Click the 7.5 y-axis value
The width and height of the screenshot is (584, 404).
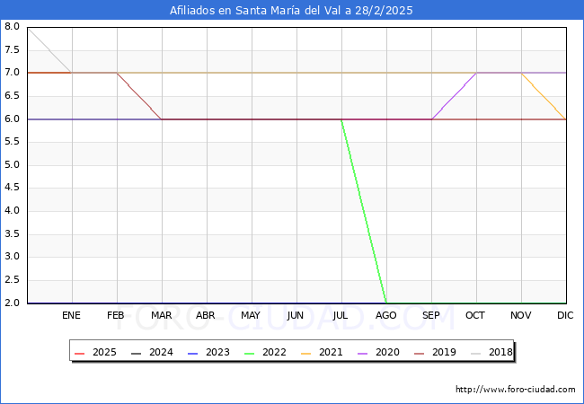[x=12, y=49]
